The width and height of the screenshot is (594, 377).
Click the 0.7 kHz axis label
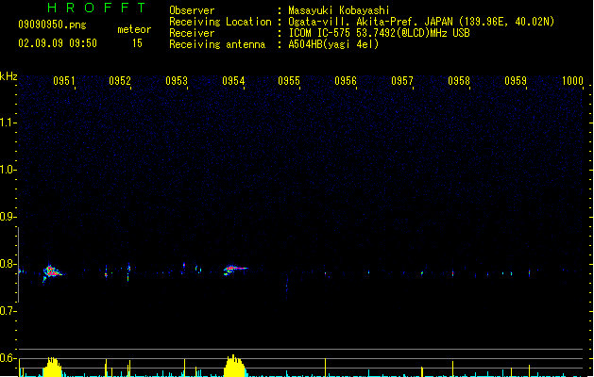click(8, 311)
